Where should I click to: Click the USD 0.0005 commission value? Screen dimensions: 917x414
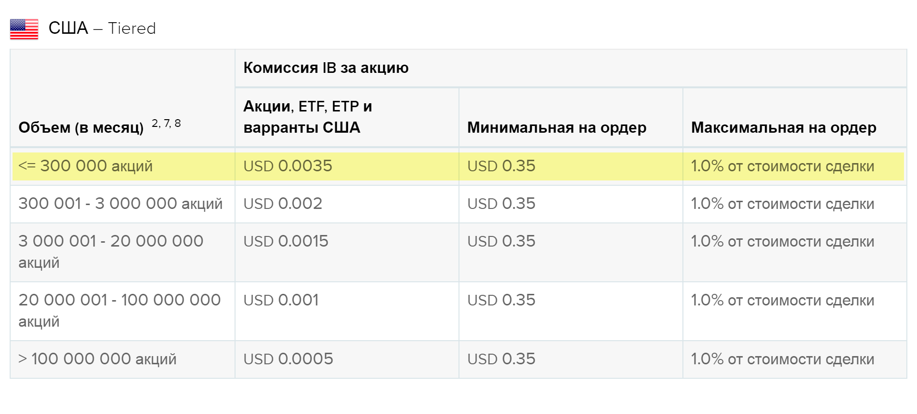[x=288, y=359]
